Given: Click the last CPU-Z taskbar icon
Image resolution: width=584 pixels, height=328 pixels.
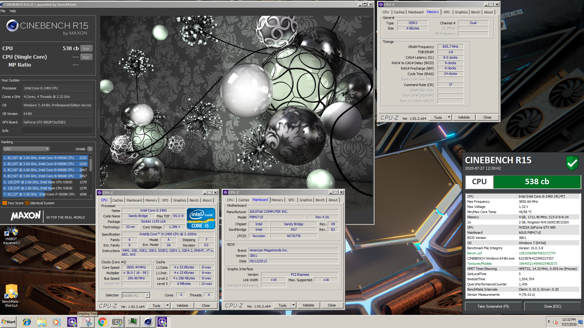Looking at the screenshot, I should 163,322.
